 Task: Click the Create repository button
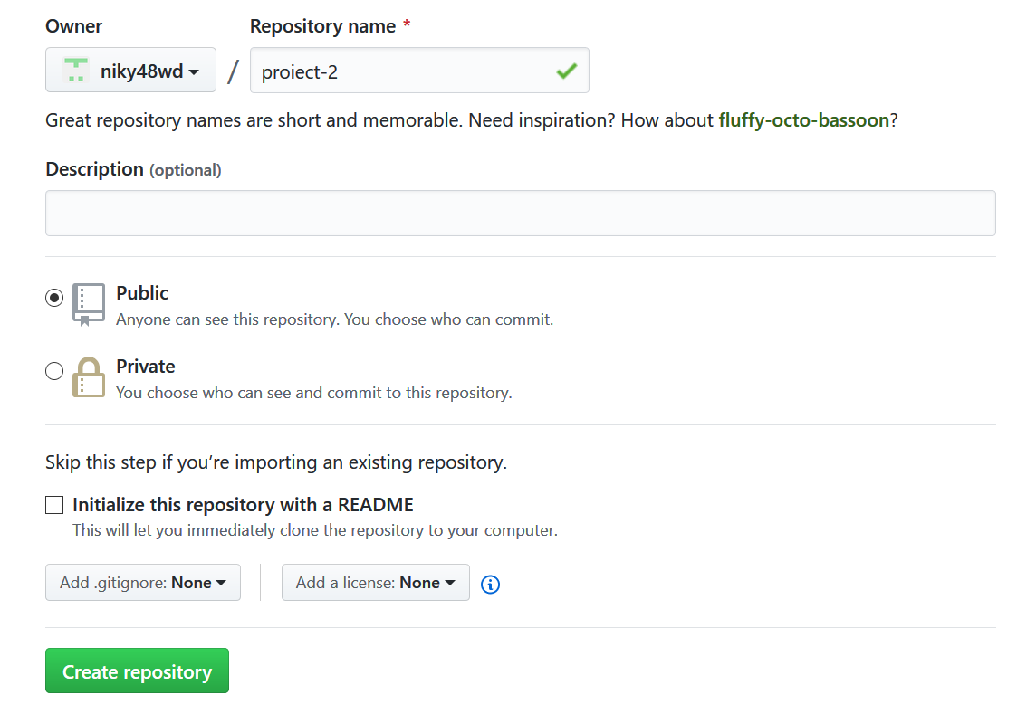coord(137,671)
